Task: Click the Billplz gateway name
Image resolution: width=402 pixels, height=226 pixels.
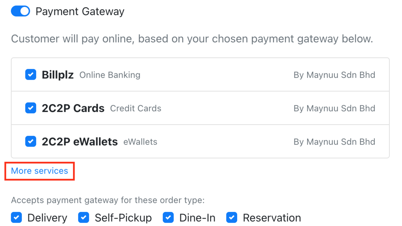Action: pyautogui.click(x=58, y=75)
